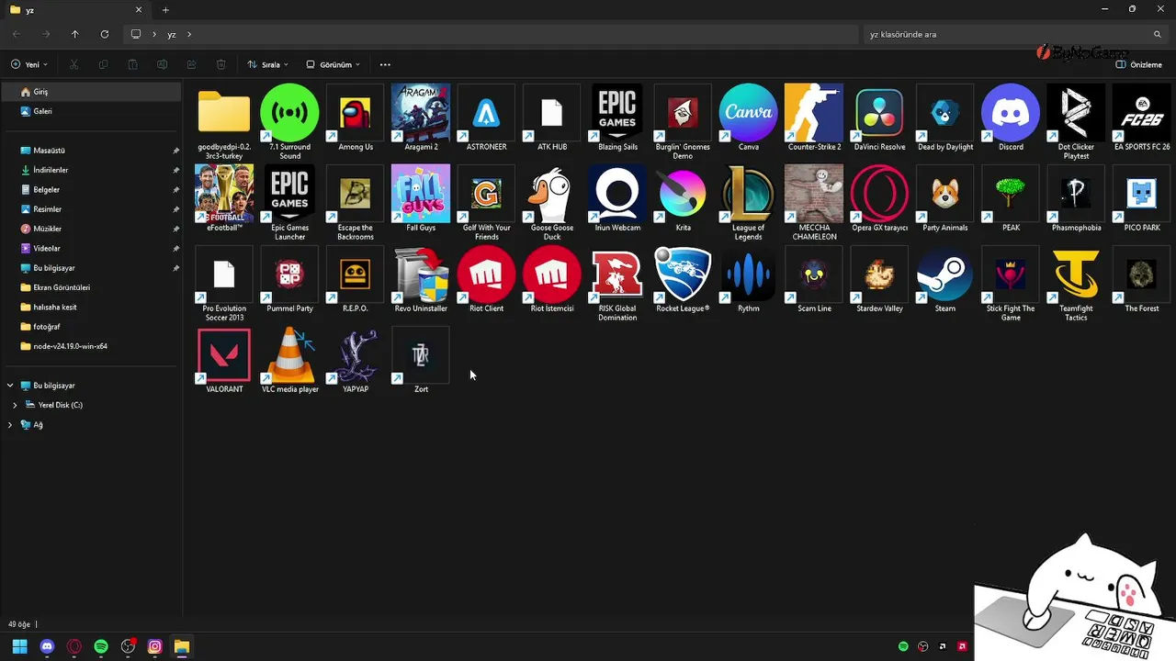
Task: Select the Revo Uninstaller shortcut
Action: click(421, 280)
